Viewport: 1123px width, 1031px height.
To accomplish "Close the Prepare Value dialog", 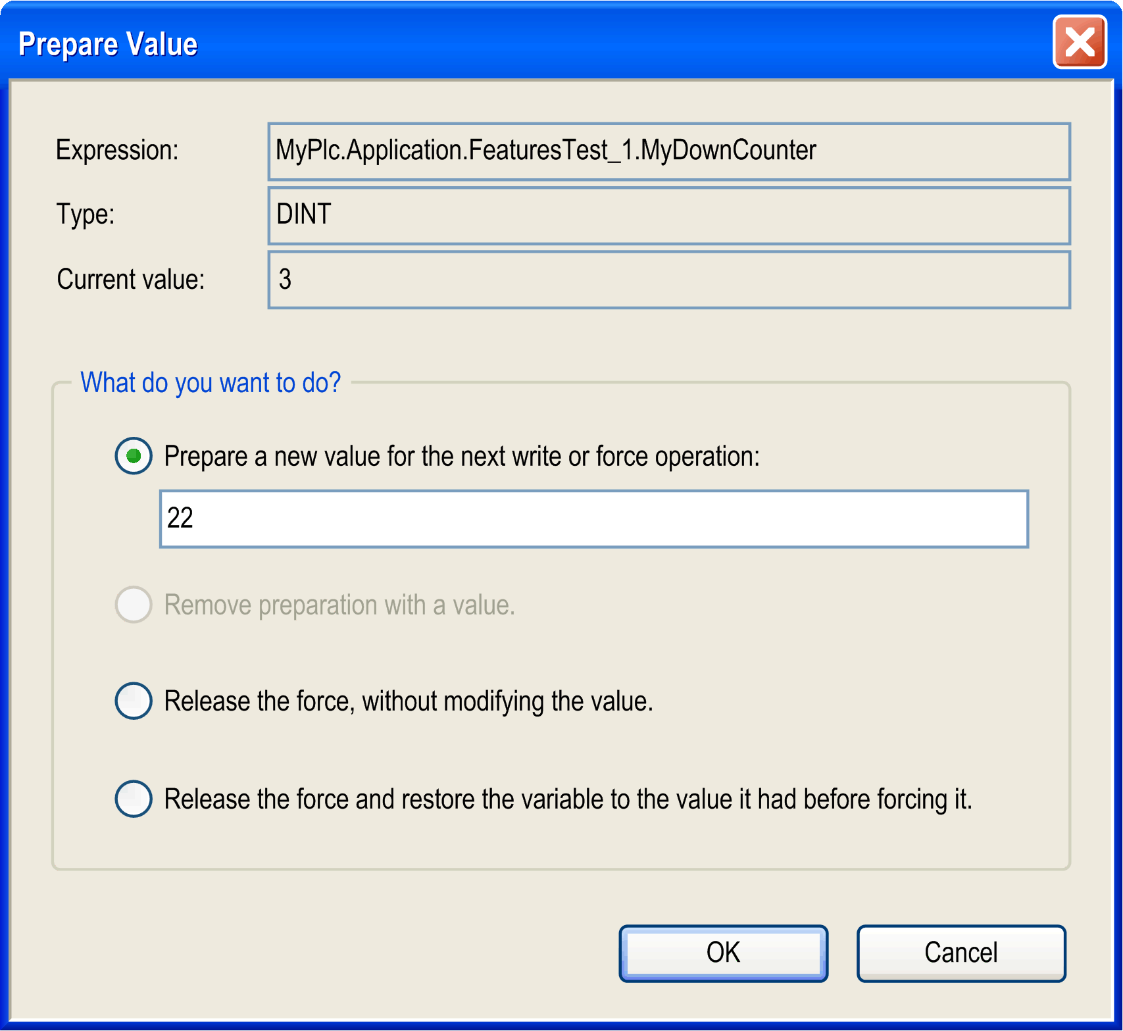I will coord(1079,43).
